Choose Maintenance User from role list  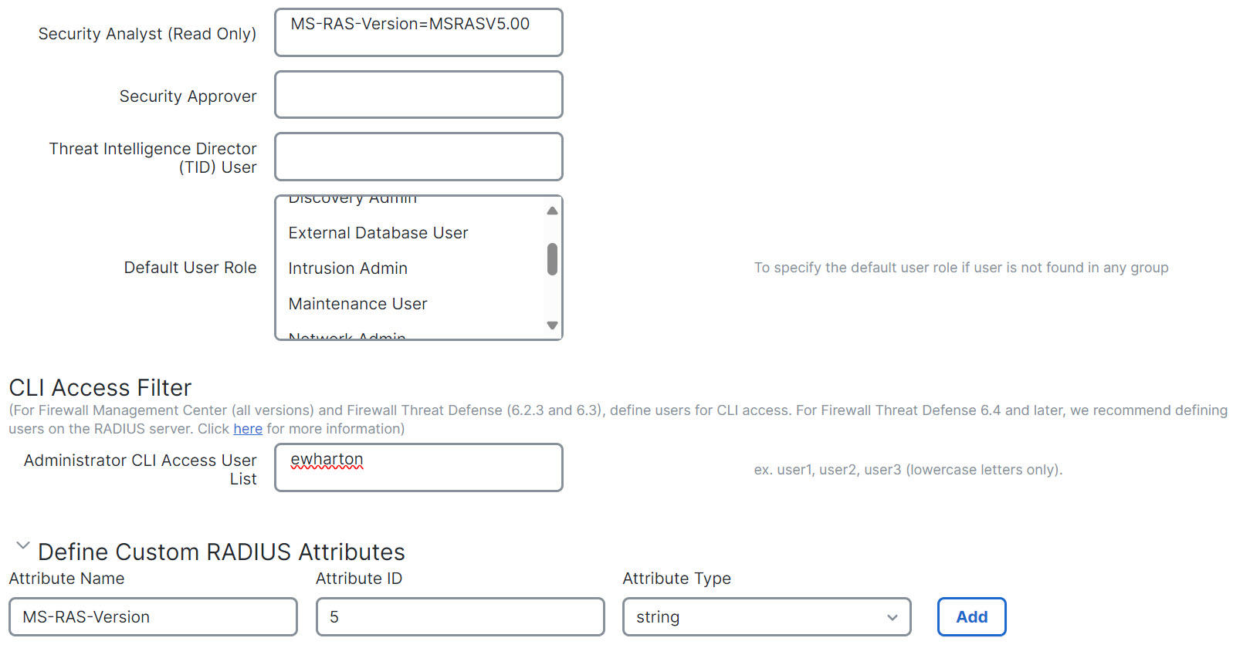point(357,304)
